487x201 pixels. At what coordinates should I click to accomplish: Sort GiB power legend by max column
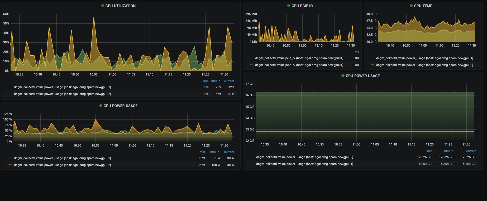[449, 151]
